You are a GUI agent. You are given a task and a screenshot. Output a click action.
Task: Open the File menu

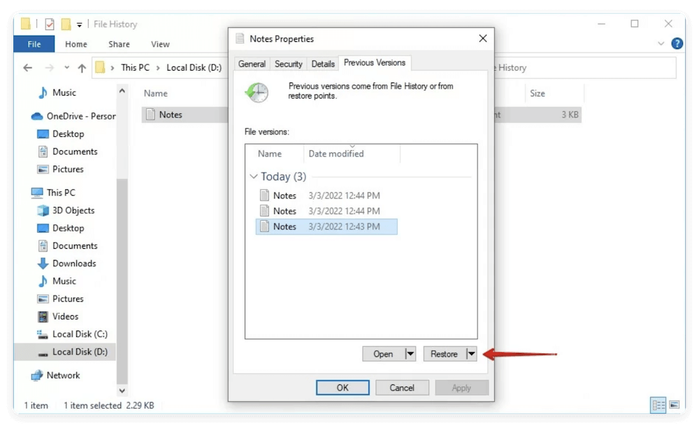point(34,43)
